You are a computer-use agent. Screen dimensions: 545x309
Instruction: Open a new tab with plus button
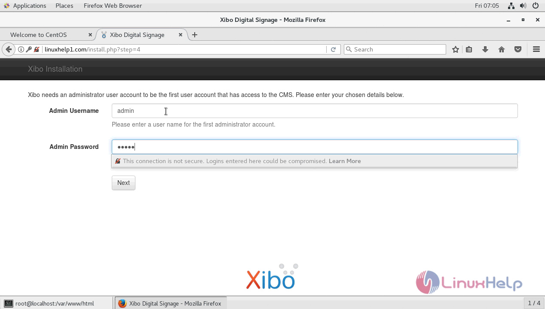pos(195,35)
